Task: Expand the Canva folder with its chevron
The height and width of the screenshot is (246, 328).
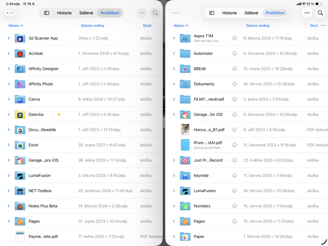Action: tap(8, 99)
